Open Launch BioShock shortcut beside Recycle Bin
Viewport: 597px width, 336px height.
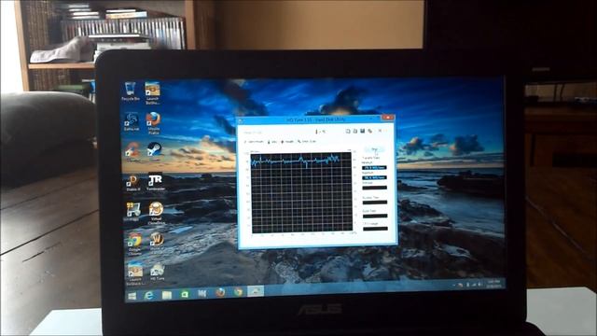click(x=152, y=92)
